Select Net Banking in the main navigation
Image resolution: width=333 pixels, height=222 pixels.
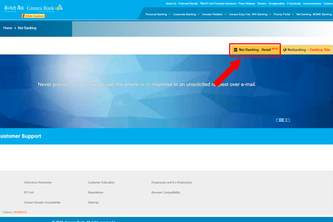[x=304, y=14]
